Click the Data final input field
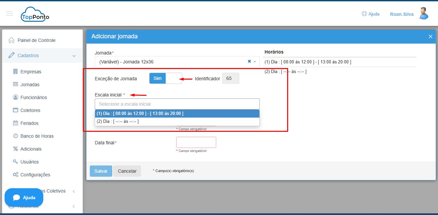This screenshot has height=215, width=438. [196, 142]
